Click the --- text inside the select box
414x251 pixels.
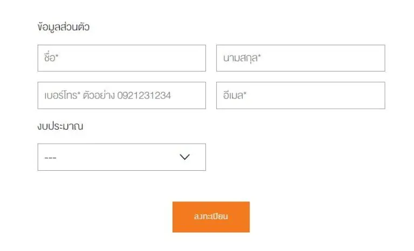tap(51, 158)
